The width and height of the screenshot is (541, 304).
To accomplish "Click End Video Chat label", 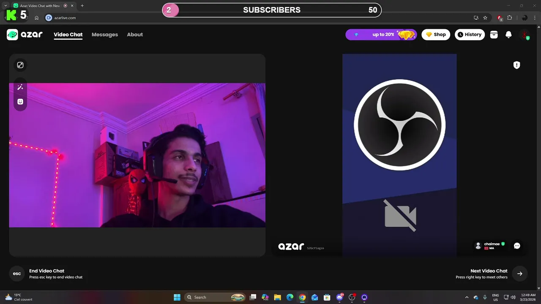I will (x=46, y=271).
